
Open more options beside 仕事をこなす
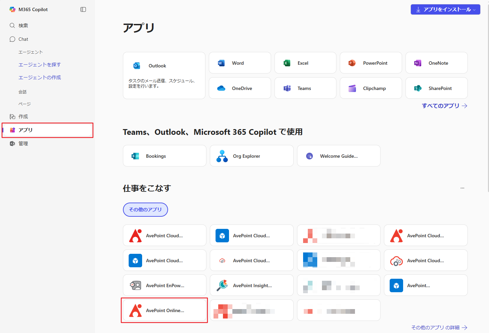(462, 188)
